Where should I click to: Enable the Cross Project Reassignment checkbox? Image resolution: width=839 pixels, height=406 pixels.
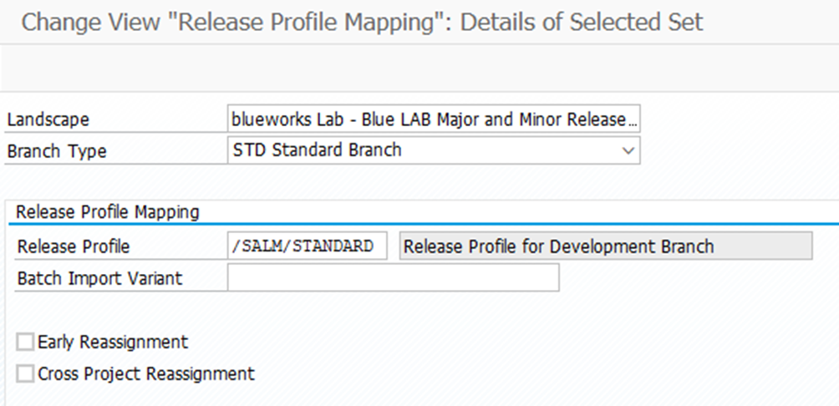coord(26,373)
